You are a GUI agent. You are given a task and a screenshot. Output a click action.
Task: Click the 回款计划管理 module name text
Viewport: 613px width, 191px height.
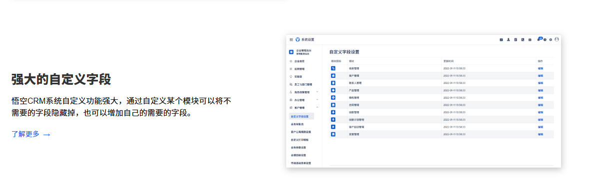(x=357, y=120)
